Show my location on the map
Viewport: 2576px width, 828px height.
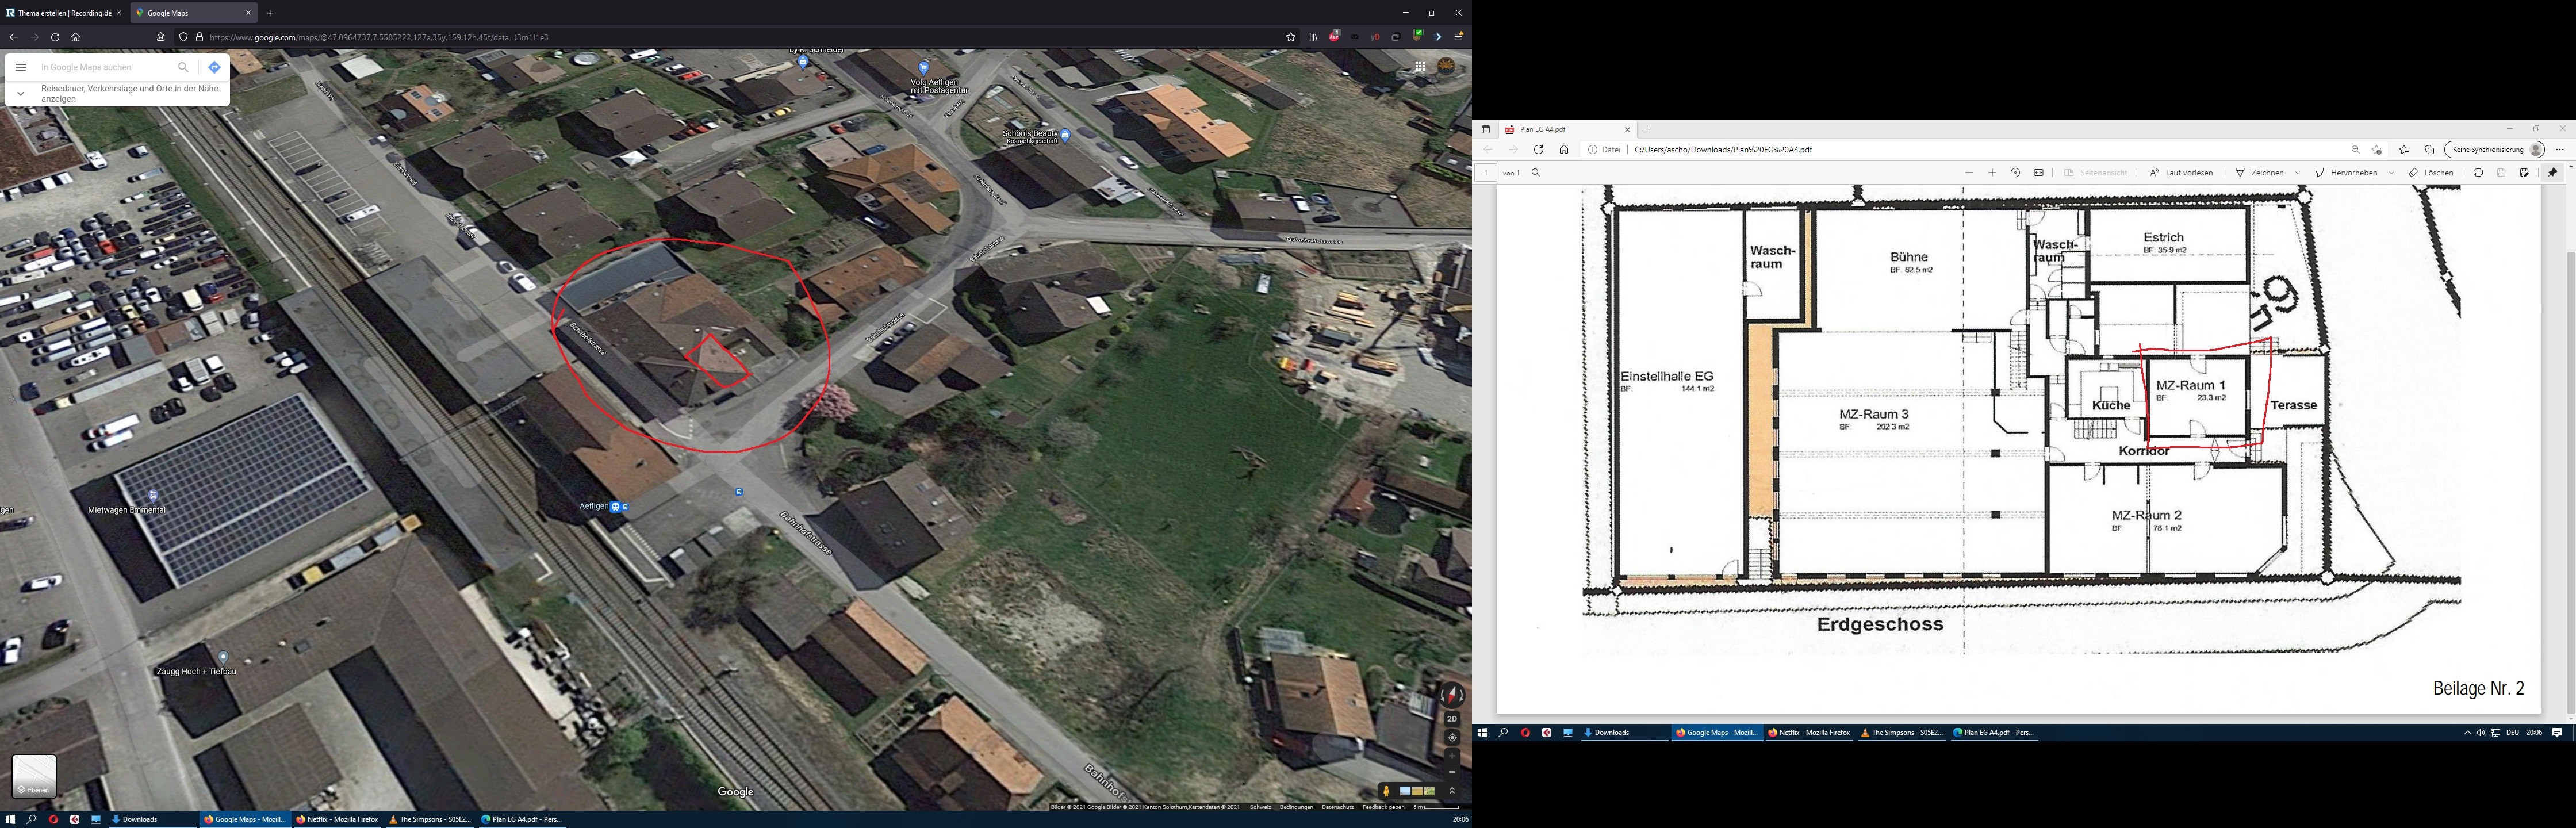(1452, 738)
